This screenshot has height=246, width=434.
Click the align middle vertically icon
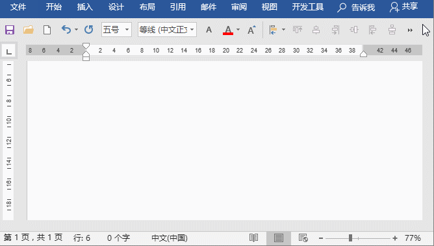392,30
